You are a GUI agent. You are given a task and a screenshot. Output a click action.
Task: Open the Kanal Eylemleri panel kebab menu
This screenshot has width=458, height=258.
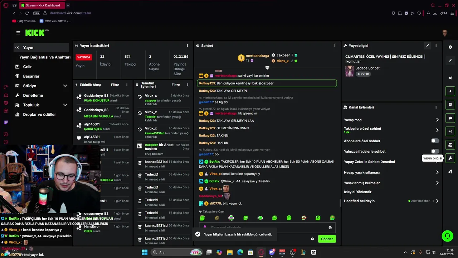(436, 107)
